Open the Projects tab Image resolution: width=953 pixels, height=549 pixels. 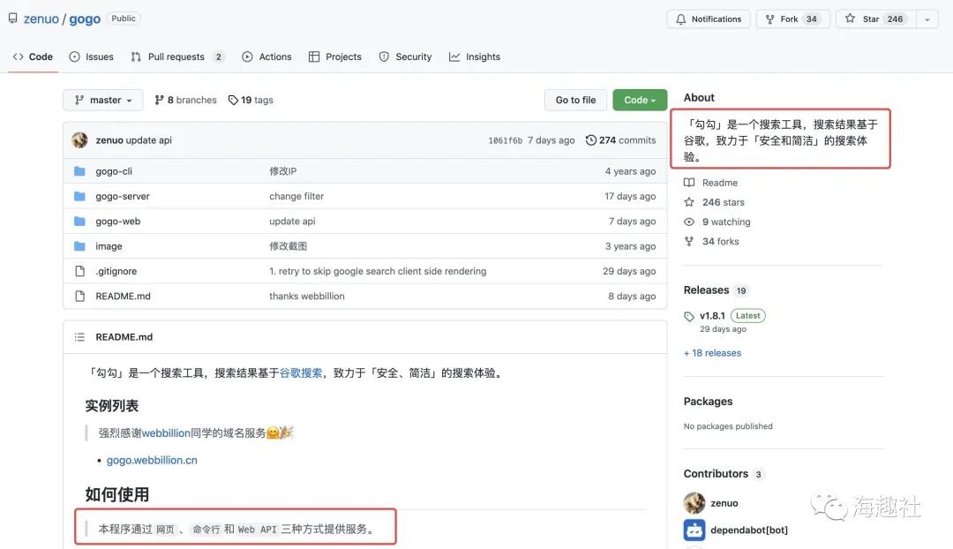click(x=335, y=56)
